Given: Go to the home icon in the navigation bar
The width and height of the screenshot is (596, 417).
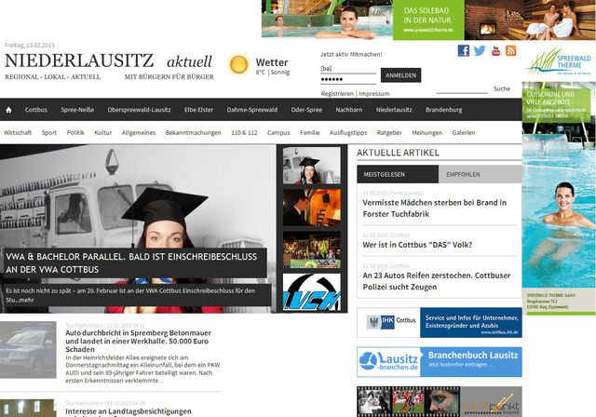Looking at the screenshot, I should tap(8, 110).
